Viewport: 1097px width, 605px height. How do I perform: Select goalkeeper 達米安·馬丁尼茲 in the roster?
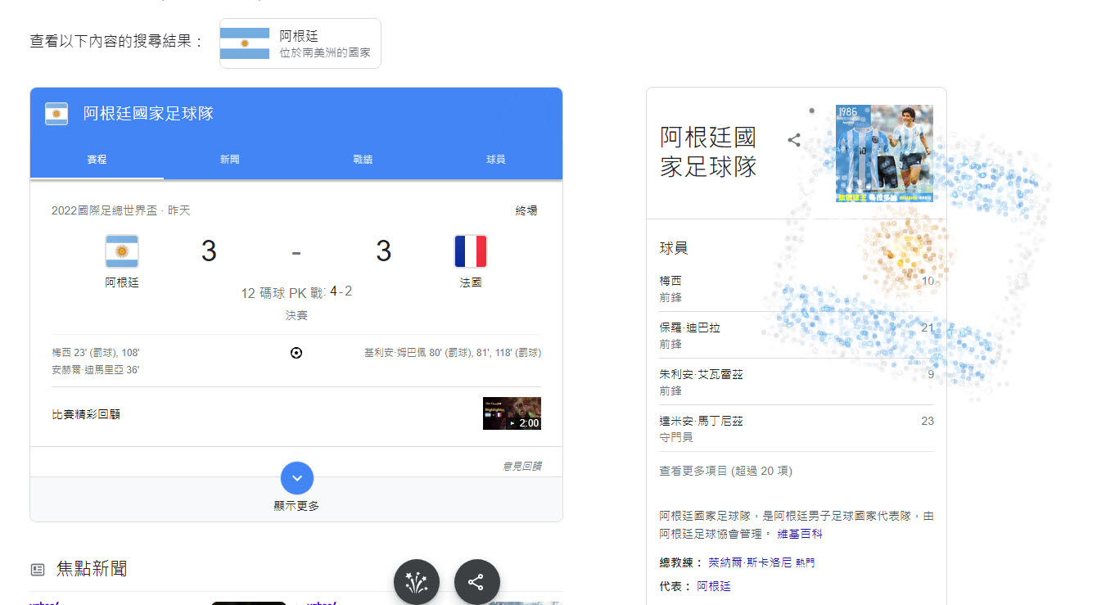(797, 428)
